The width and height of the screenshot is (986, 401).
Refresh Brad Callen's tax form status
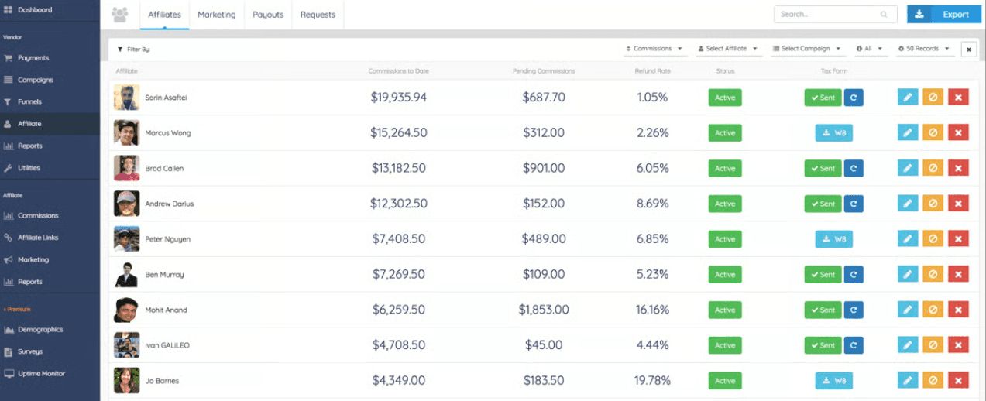[x=854, y=168]
